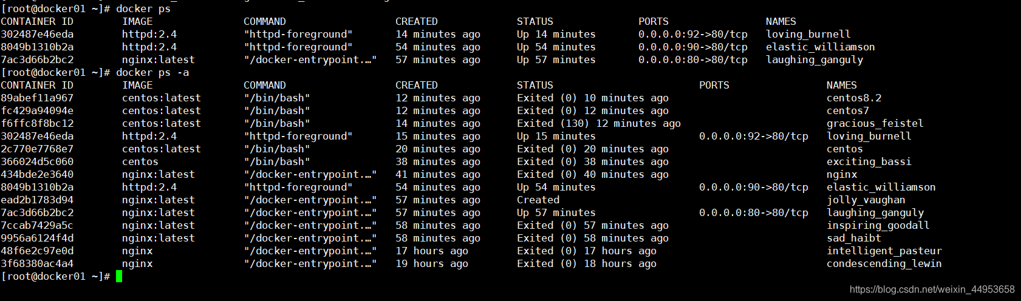
Task: Select created time '41 minutes ago'
Action: pos(438,174)
